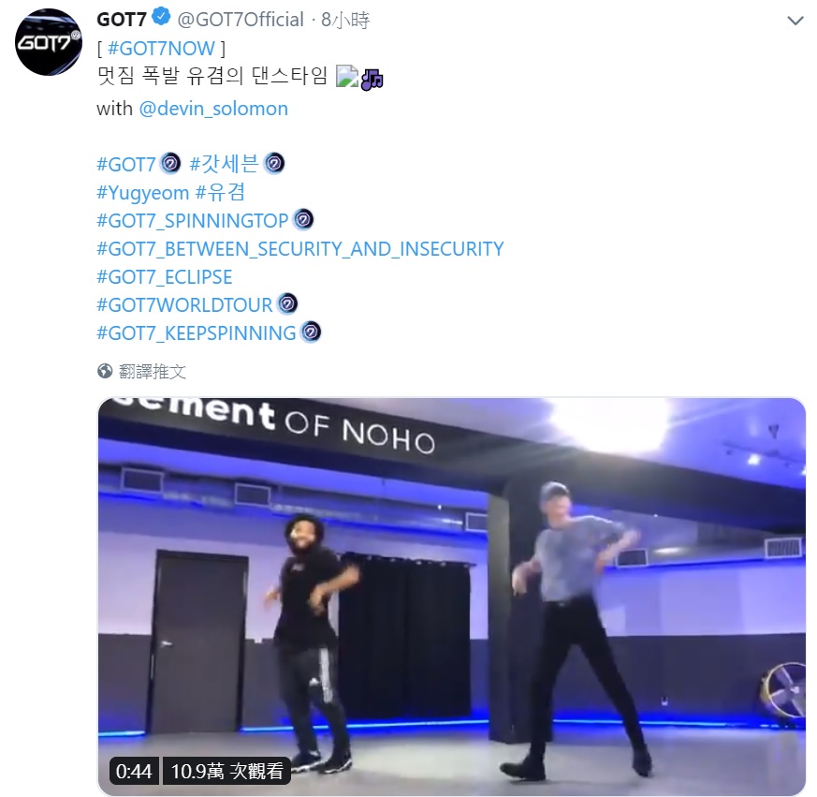Image resolution: width=817 pixels, height=797 pixels.
Task: Open the @devin_solomon mention
Action: 213,109
